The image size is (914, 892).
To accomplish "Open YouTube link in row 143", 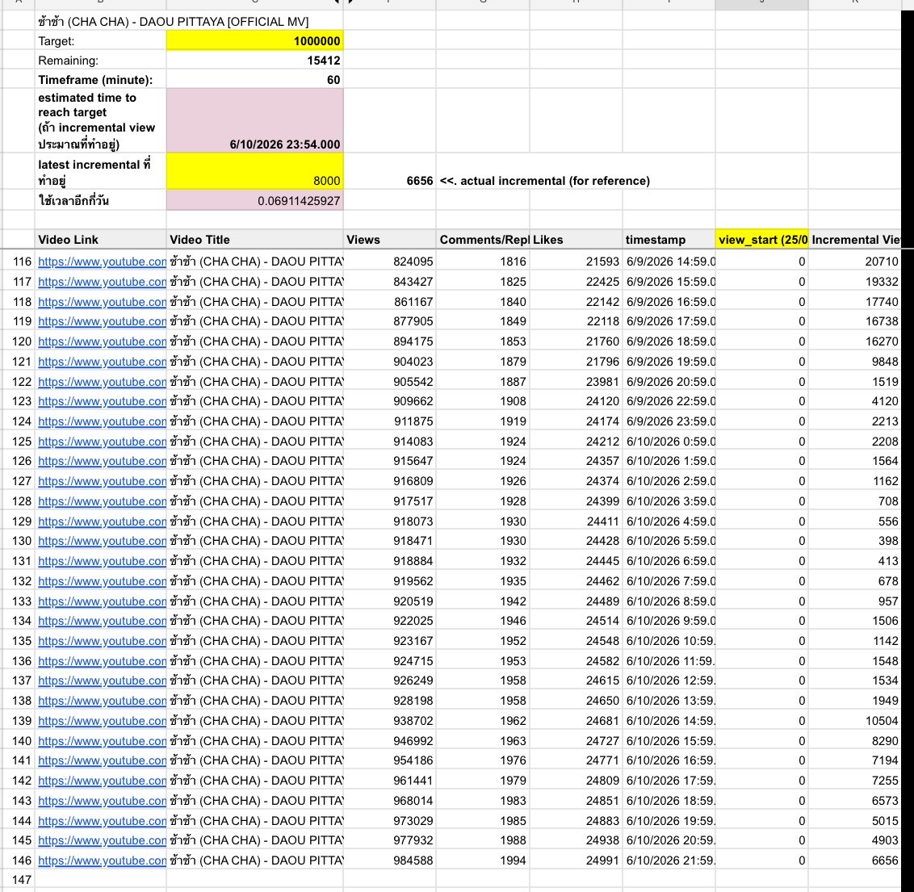I will [x=102, y=801].
